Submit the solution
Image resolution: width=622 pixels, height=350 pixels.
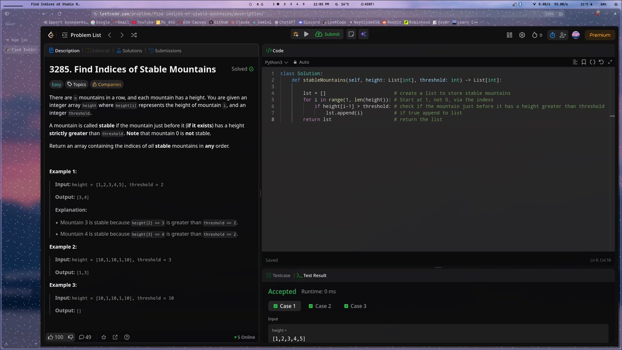328,34
